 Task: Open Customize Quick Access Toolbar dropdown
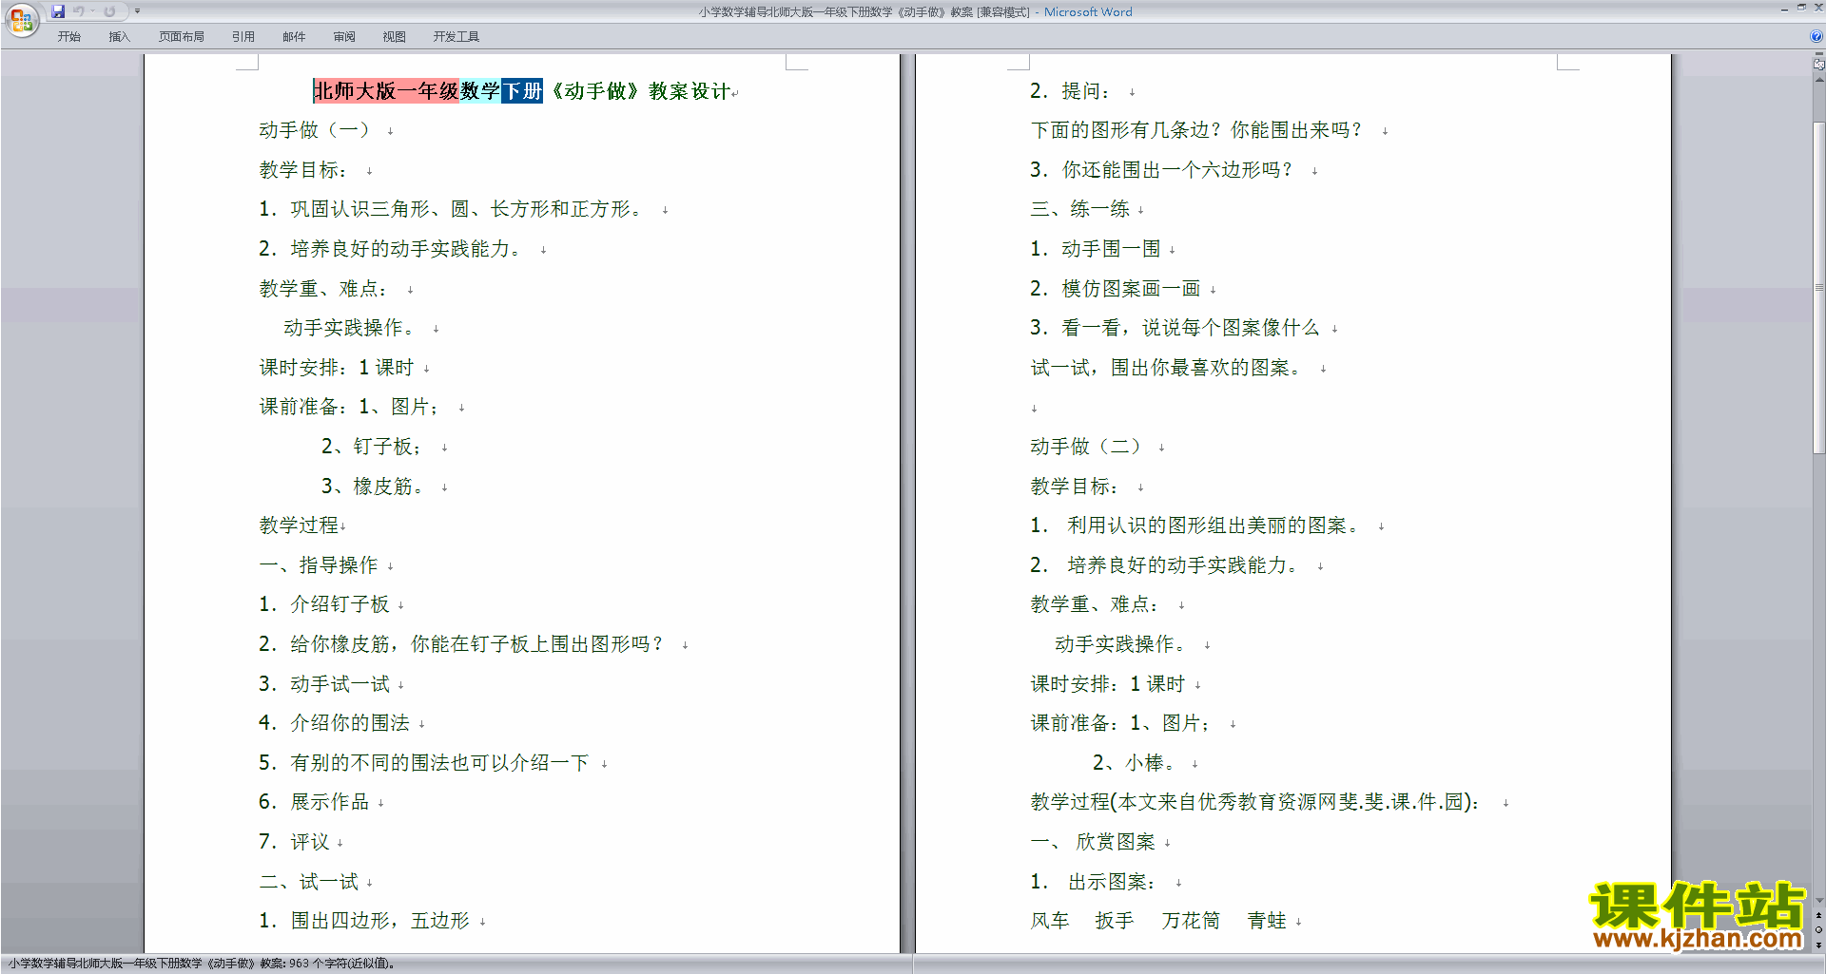point(137,11)
